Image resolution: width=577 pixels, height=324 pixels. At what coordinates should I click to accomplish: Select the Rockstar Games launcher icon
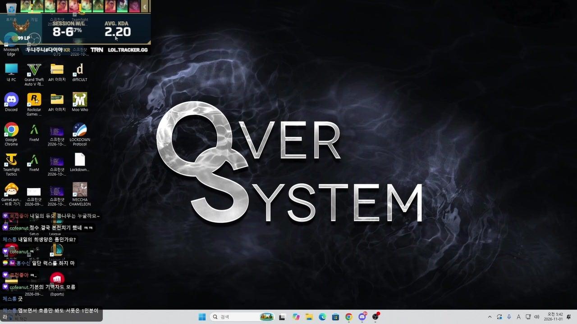34,104
